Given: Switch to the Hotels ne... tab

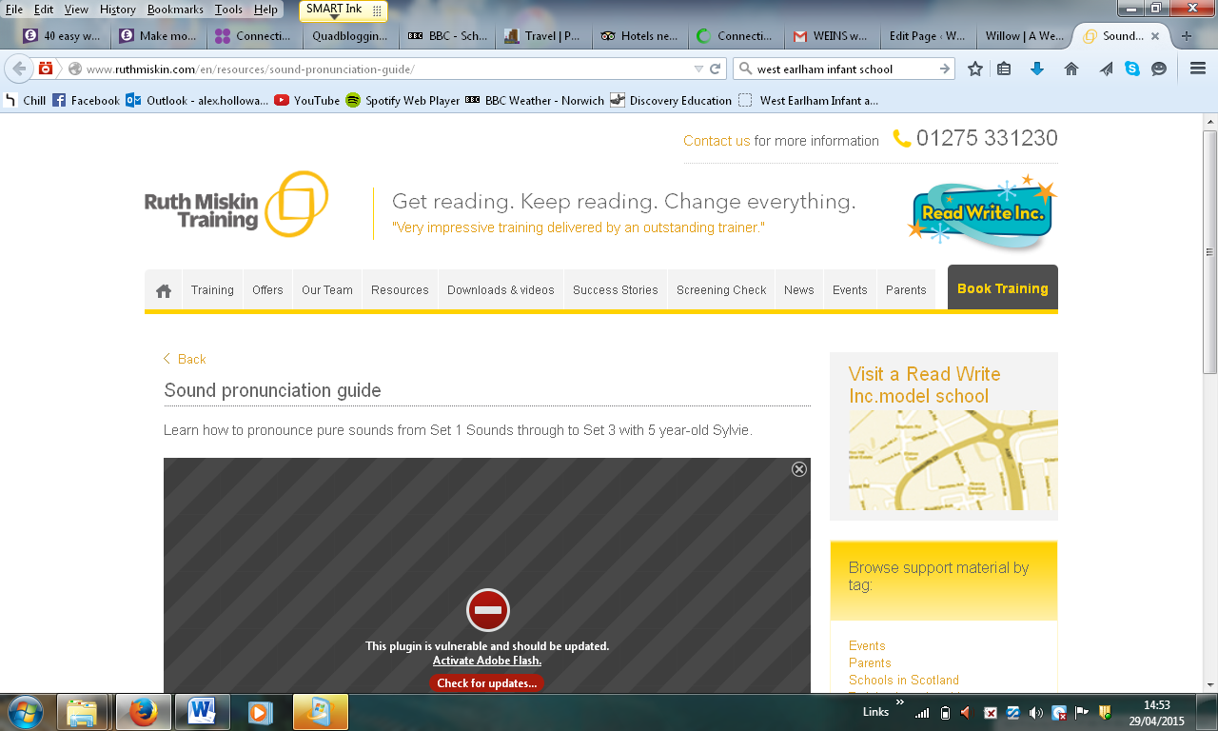Looking at the screenshot, I should point(639,36).
